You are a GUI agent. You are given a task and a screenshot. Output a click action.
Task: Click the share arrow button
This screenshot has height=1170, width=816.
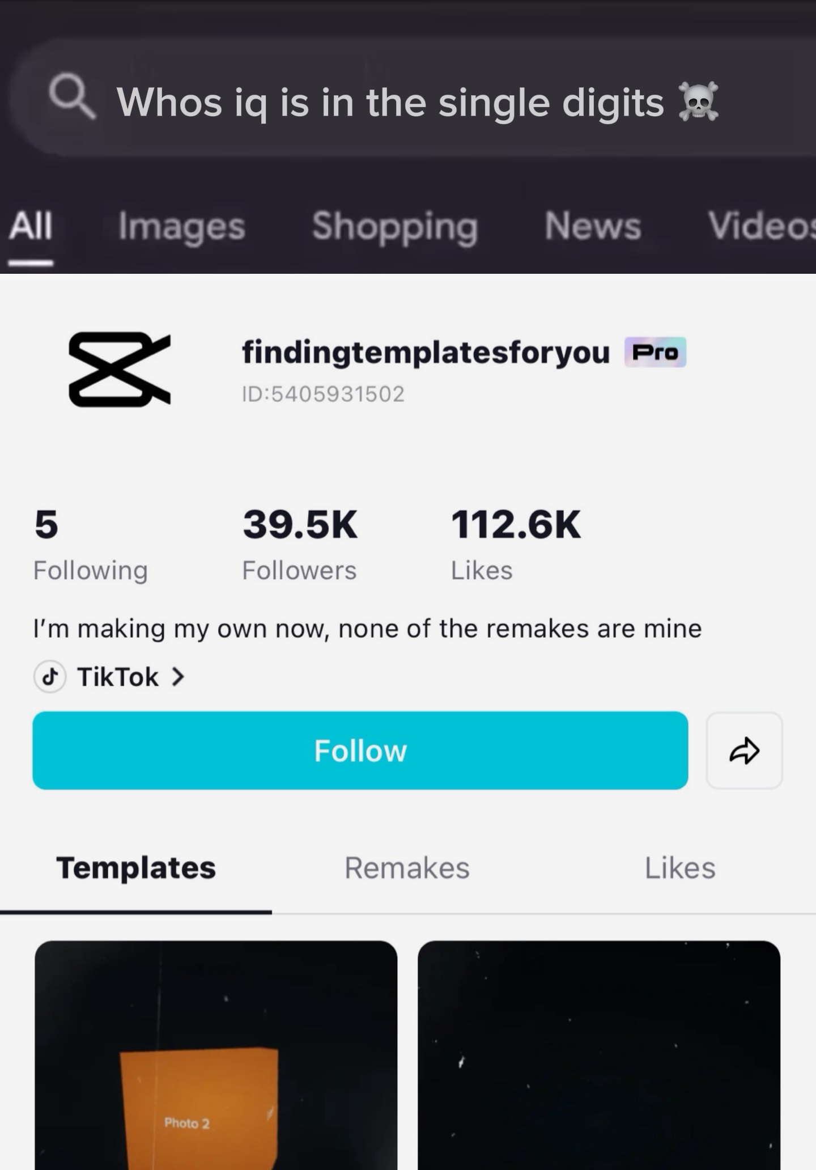(744, 751)
